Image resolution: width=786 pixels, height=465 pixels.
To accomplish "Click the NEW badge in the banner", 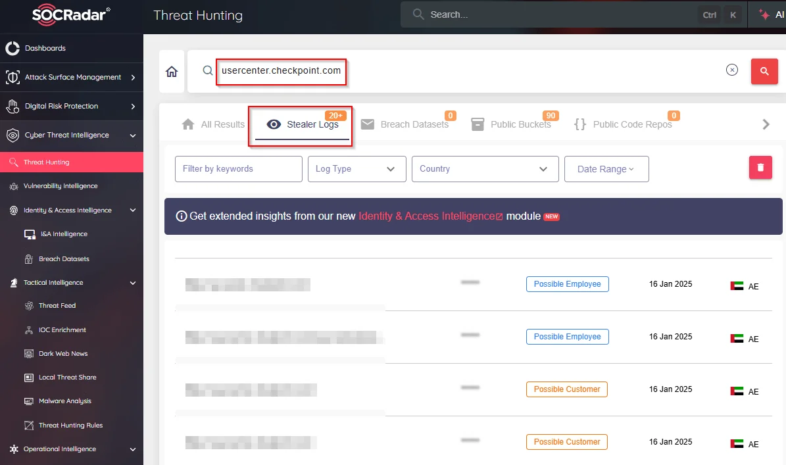I will coord(551,216).
